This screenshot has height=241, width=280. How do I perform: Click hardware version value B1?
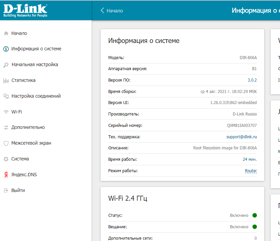click(254, 69)
